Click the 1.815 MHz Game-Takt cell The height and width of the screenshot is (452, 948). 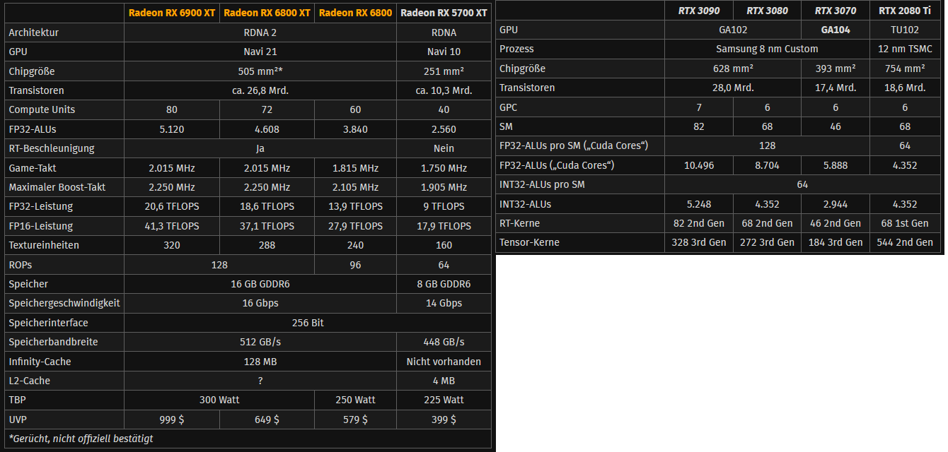tap(355, 168)
